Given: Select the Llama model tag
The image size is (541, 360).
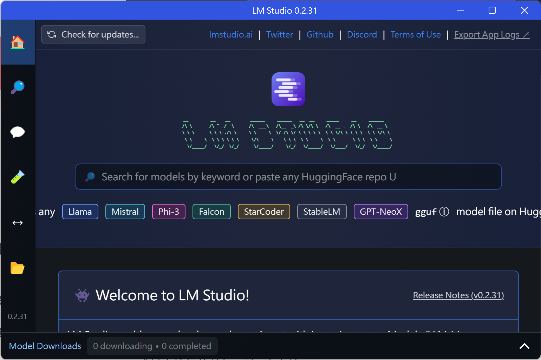Looking at the screenshot, I should point(80,212).
